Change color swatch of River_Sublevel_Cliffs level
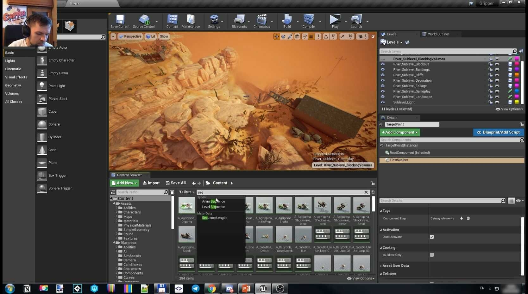Image resolution: width=528 pixels, height=294 pixels. (x=517, y=75)
